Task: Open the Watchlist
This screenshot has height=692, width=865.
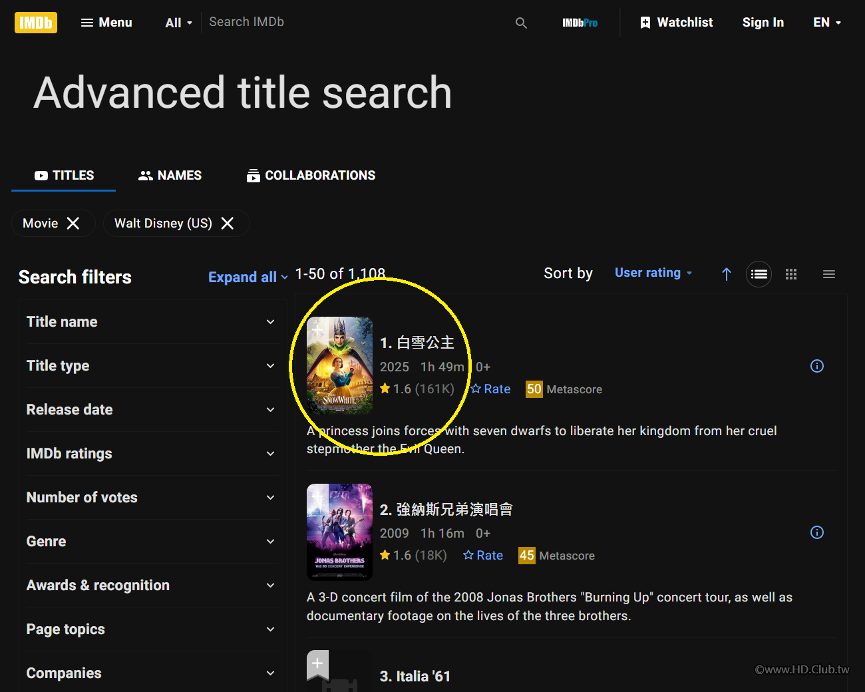Action: pos(676,23)
